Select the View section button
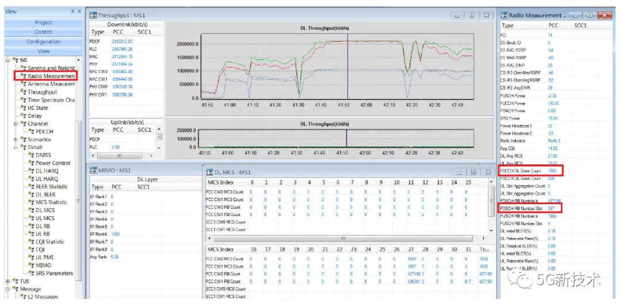Viewport: 621px width, 307px height. (43, 51)
